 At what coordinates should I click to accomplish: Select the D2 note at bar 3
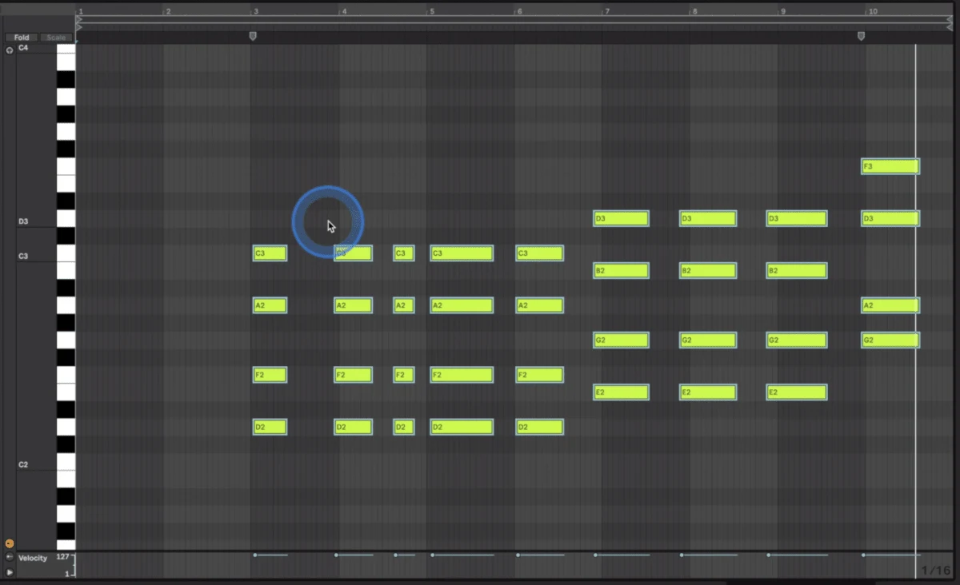(x=270, y=427)
